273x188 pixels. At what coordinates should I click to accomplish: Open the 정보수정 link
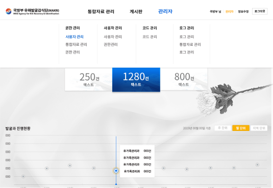click(243, 12)
